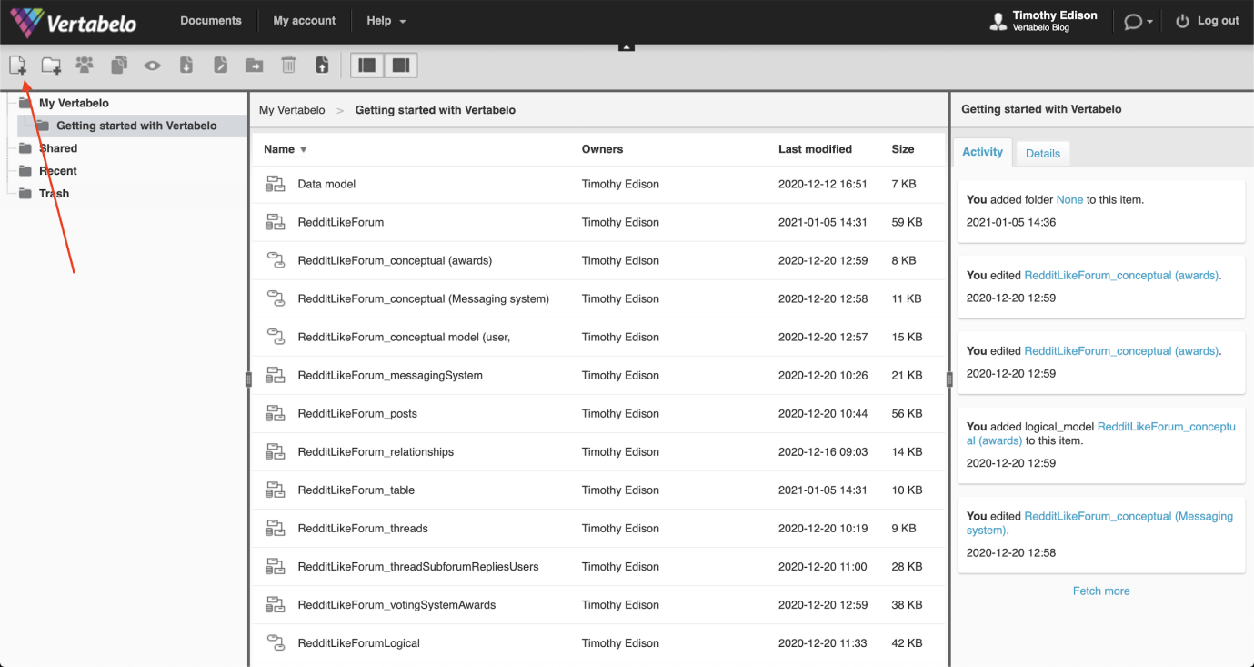Click the import upload document icon
This screenshot has width=1254, height=667.
322,65
